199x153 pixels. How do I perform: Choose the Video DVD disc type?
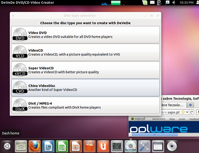(85, 35)
